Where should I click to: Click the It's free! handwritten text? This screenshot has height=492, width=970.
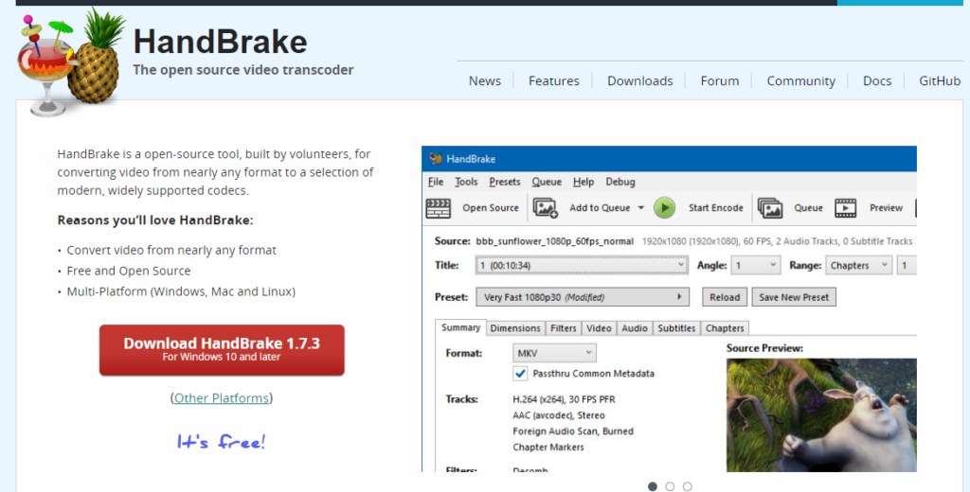coord(221,441)
